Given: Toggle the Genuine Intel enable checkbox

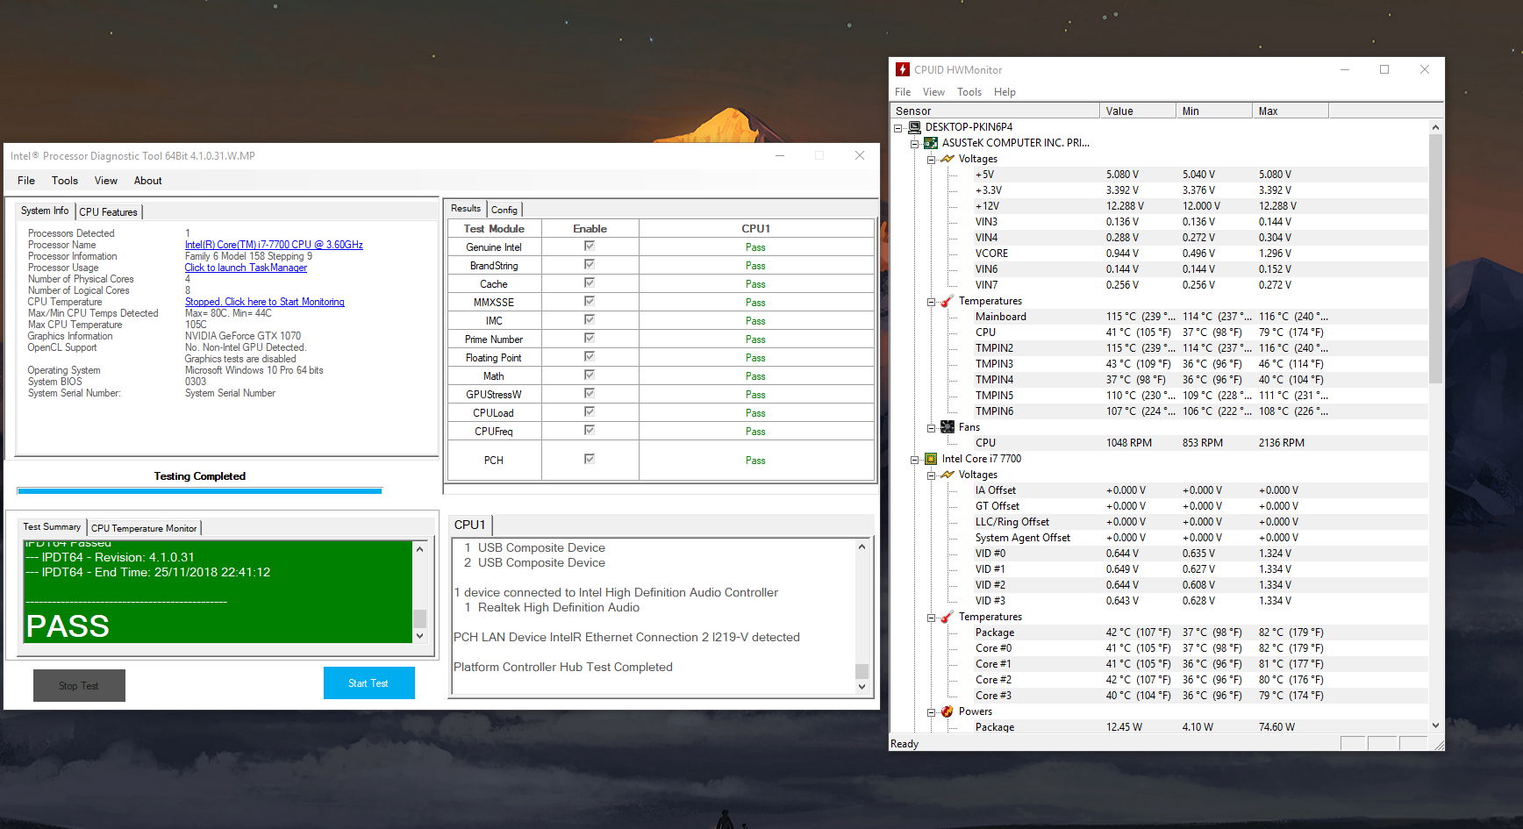Looking at the screenshot, I should [x=590, y=247].
